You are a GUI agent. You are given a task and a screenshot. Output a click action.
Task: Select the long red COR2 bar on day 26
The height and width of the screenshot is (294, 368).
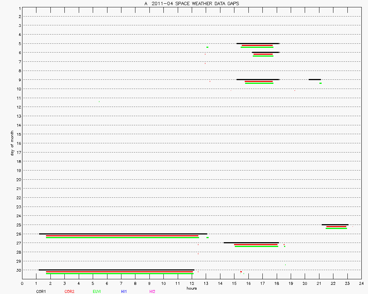click(x=122, y=236)
